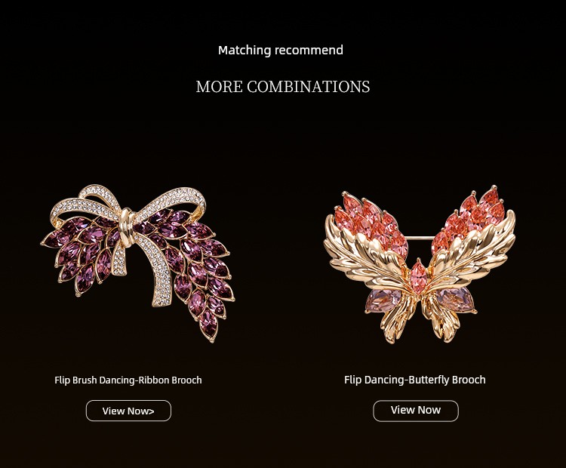Click View Now under the Butterfly Brooch
Viewport: 566px width, 468px height.
[416, 411]
